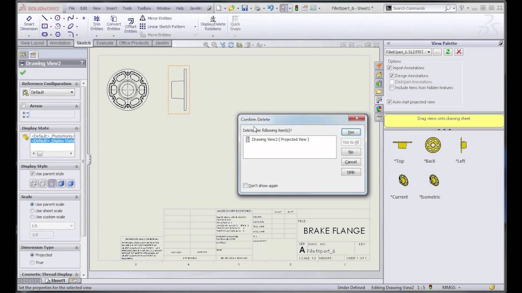Select Use custom scale option
The image size is (522, 293).
(32, 217)
